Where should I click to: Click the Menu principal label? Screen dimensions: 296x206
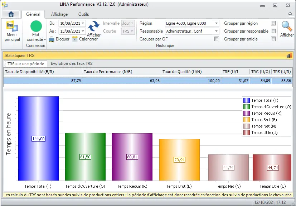[12, 37]
